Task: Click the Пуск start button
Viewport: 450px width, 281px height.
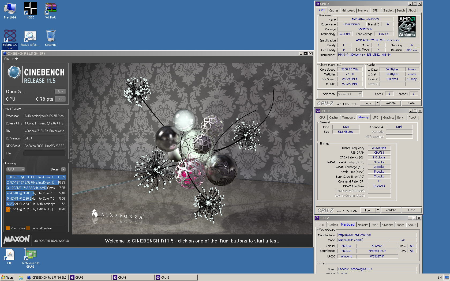Action: (x=7, y=278)
